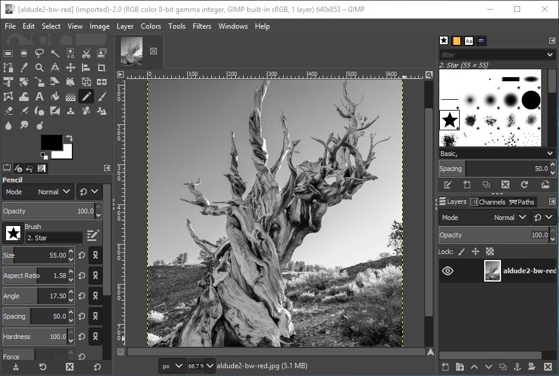Hide the aldude2-bw-red layer visibility
Viewport: 559px width, 376px height.
click(448, 271)
